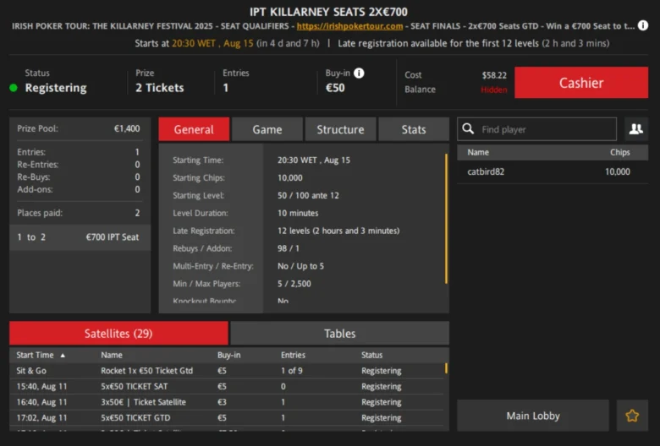
Task: Click the $58.22 cost value
Action: (494, 75)
